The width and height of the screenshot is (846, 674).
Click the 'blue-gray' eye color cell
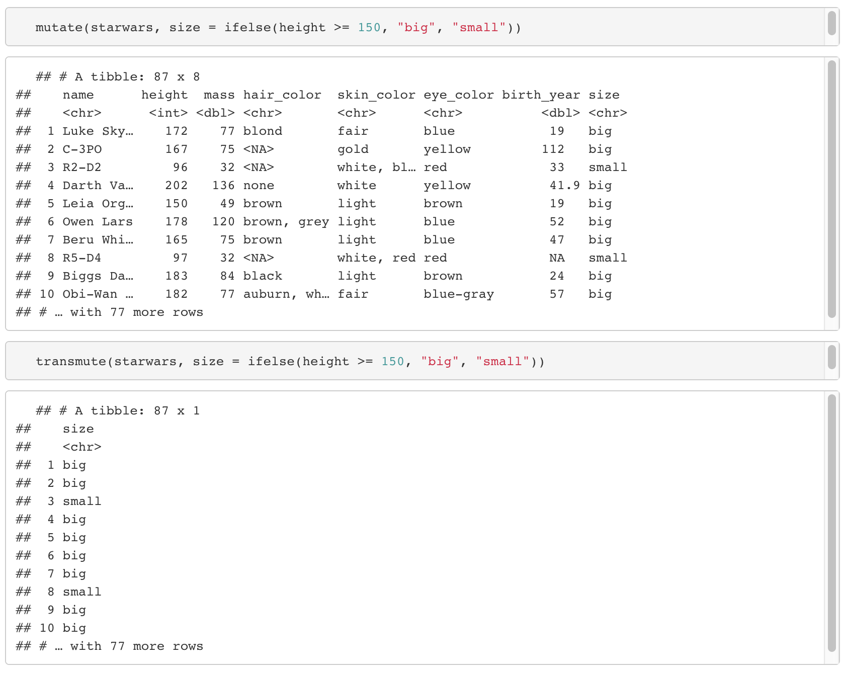tap(459, 294)
